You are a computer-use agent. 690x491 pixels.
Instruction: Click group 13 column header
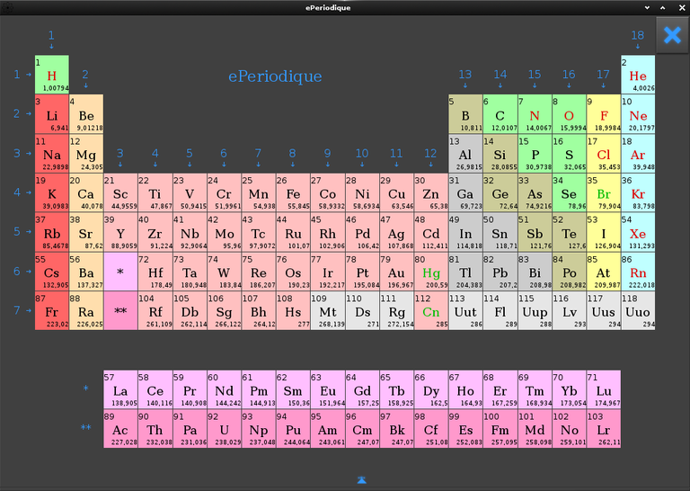[x=465, y=75]
